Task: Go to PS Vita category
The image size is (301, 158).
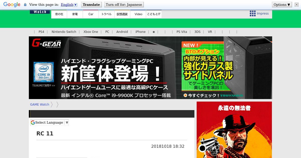Action: click(x=182, y=32)
